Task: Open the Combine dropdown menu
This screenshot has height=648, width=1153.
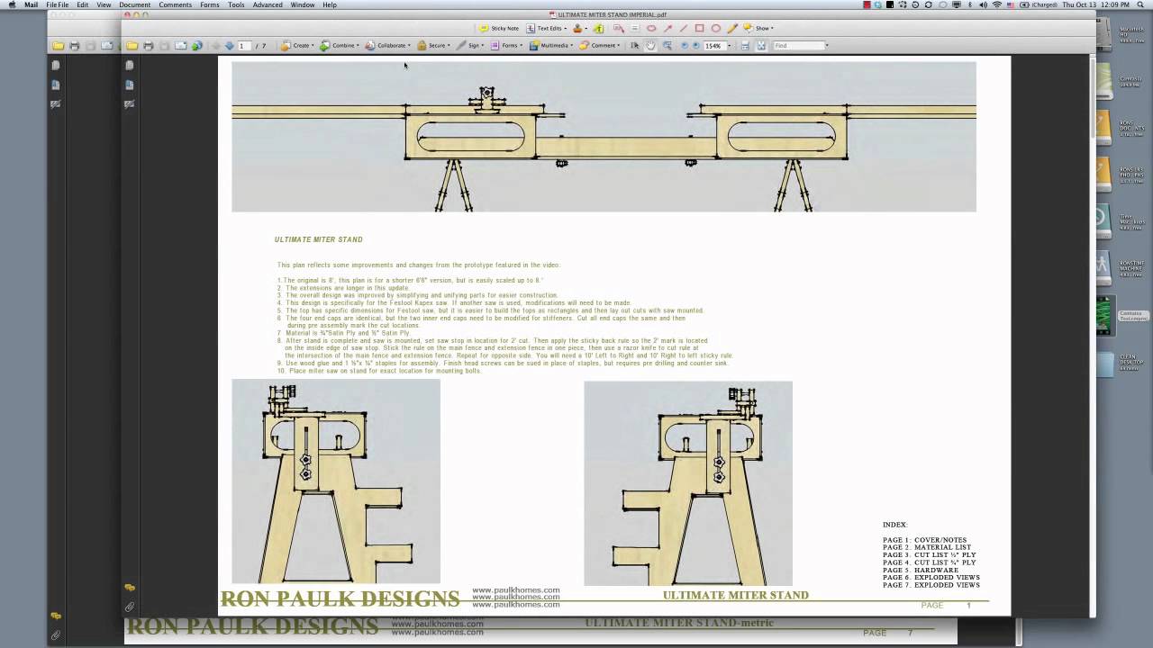Action: coord(339,45)
